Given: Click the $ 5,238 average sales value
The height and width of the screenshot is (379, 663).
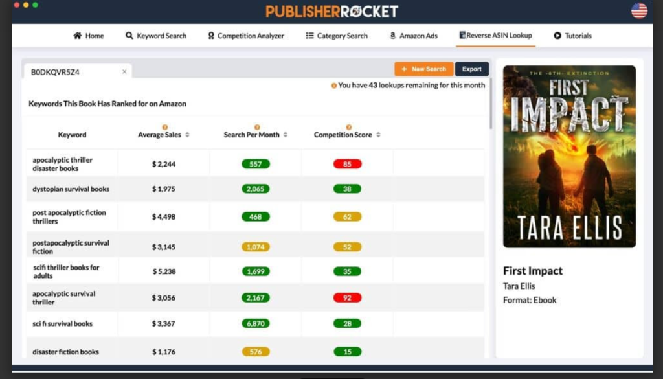Looking at the screenshot, I should (164, 271).
